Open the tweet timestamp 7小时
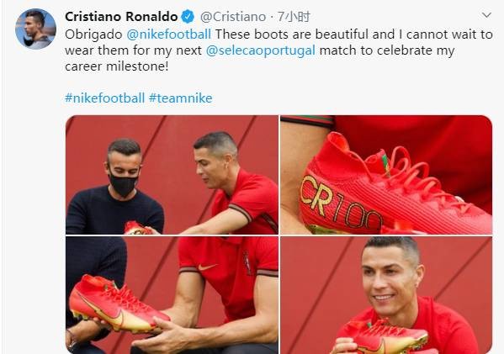Image resolution: width=504 pixels, height=354 pixels. click(x=294, y=17)
